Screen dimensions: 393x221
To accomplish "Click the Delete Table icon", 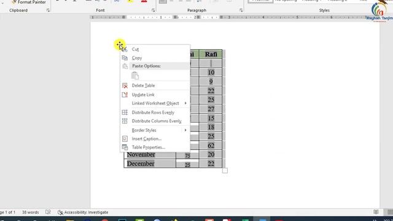I will [125, 85].
